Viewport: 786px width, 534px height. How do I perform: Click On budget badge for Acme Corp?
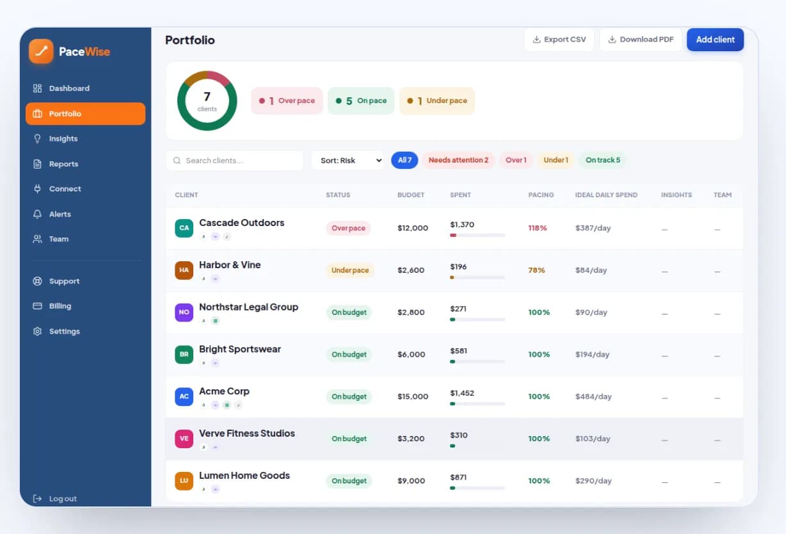click(349, 397)
